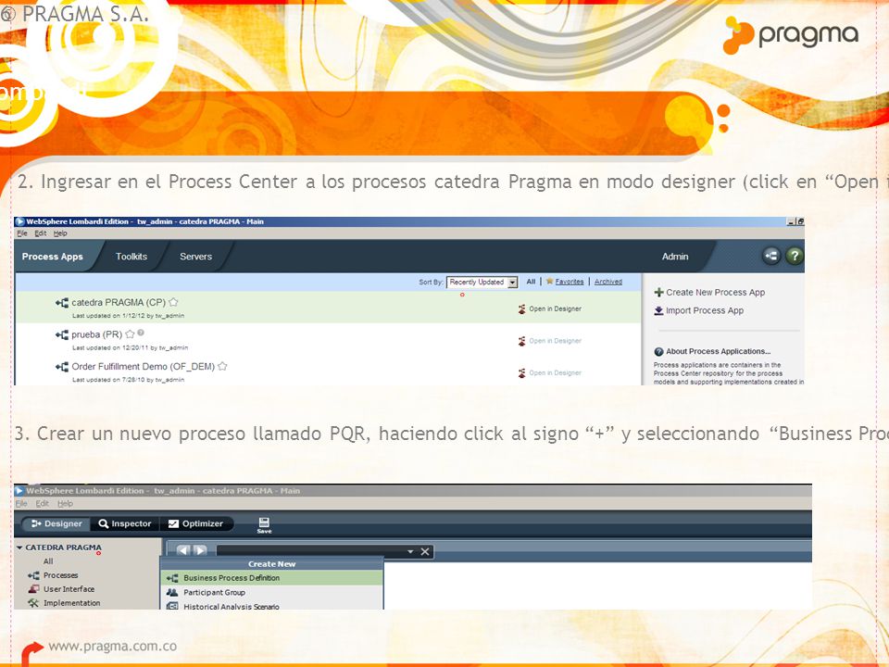
Task: Switch to the Toolkits tab
Action: tap(131, 257)
